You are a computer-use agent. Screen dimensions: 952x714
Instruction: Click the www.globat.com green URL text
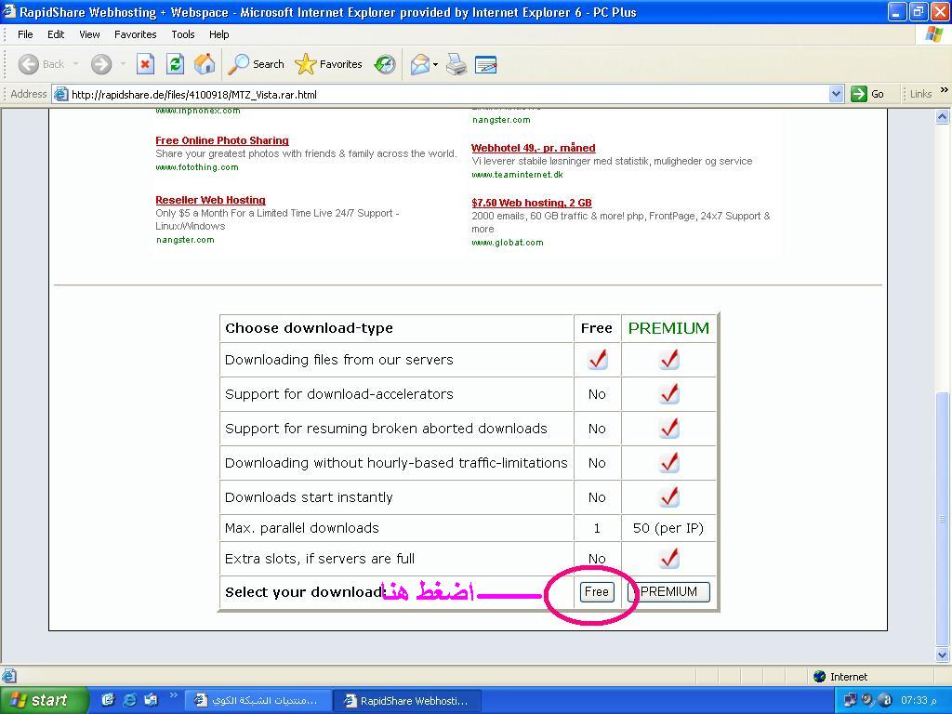(508, 243)
